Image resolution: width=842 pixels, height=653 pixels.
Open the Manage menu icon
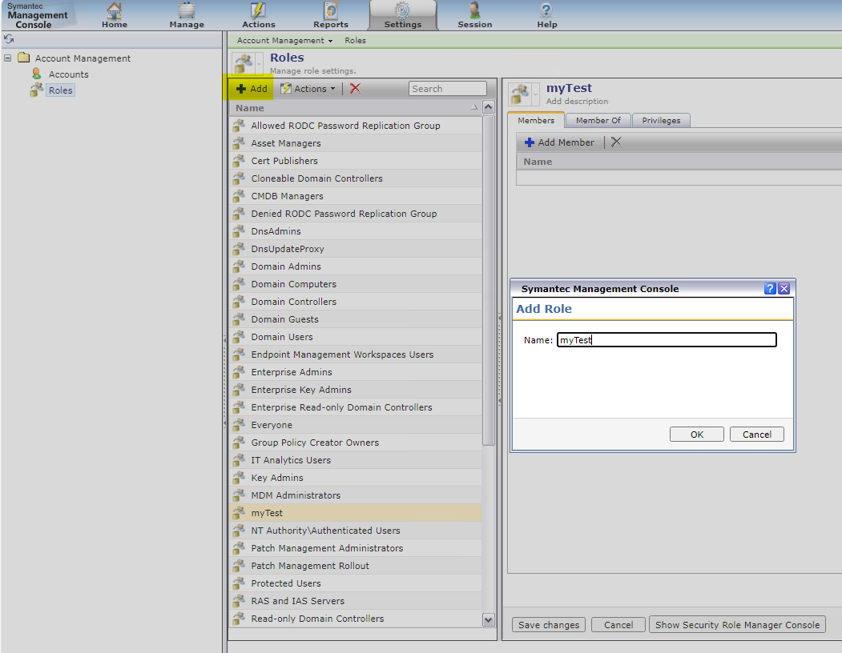pyautogui.click(x=187, y=11)
